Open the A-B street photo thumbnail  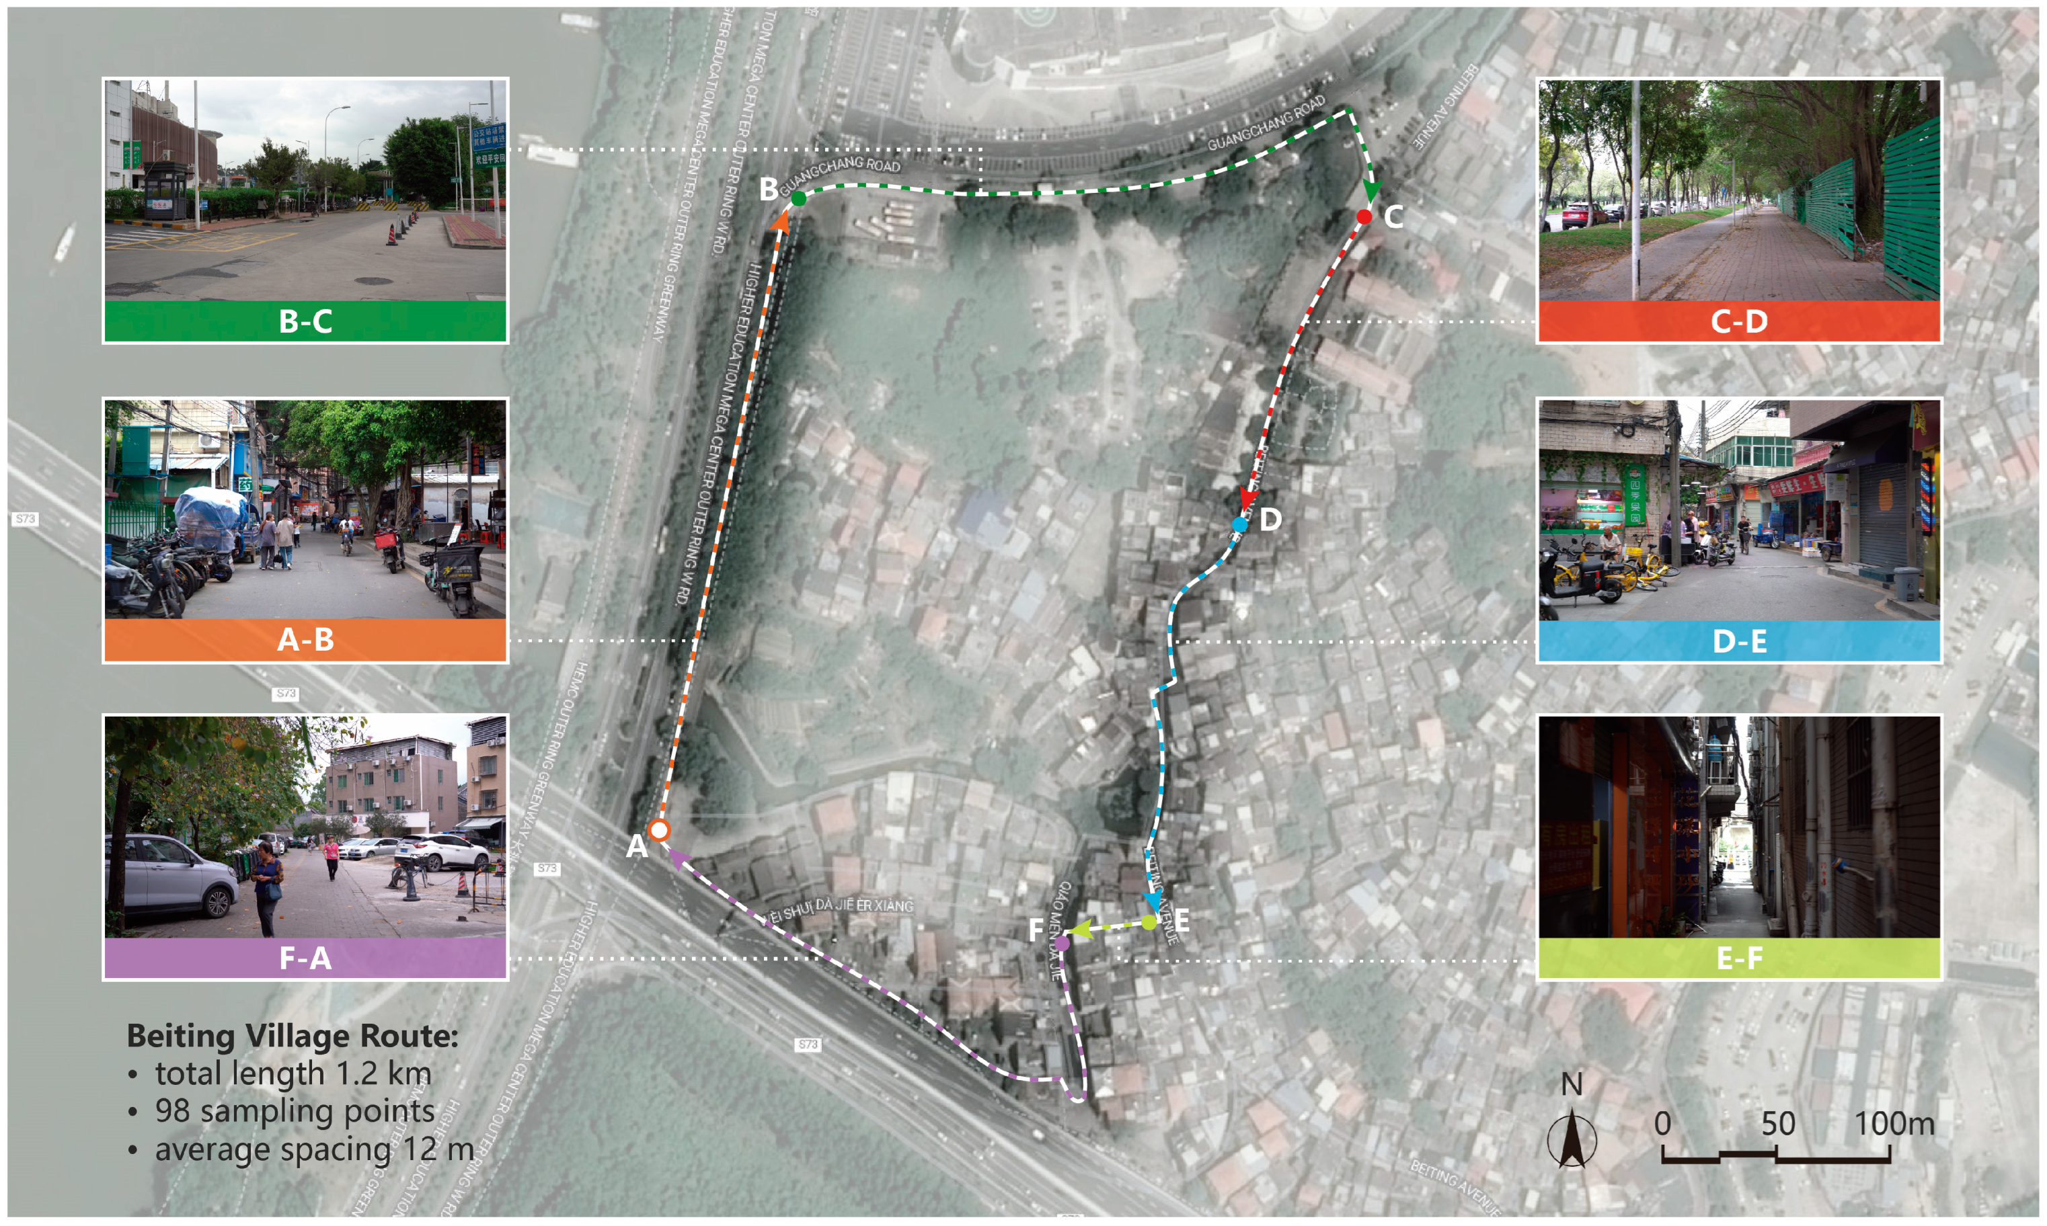[305, 509]
